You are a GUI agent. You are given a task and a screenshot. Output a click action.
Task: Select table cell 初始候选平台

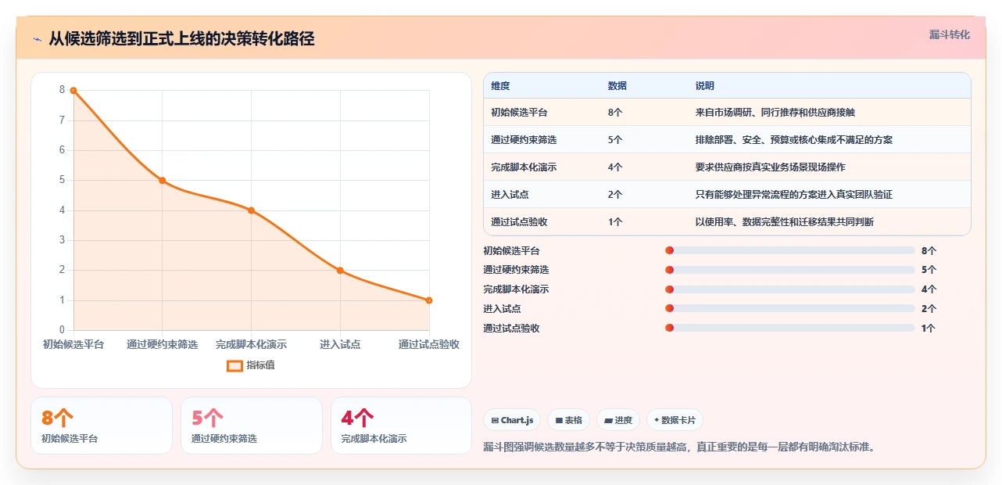point(519,113)
